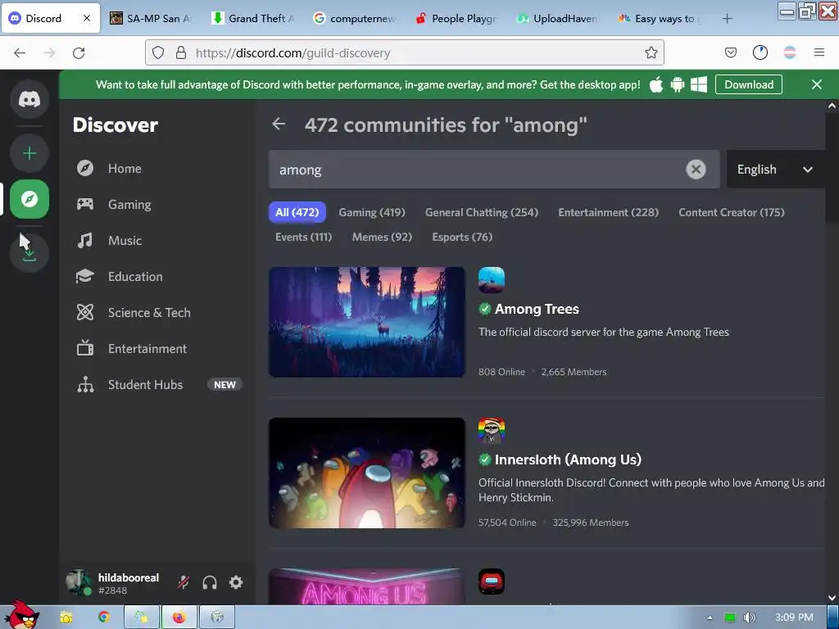This screenshot has height=629, width=839.
Task: Open Explore Public Servers compass icon
Action: [29, 200]
